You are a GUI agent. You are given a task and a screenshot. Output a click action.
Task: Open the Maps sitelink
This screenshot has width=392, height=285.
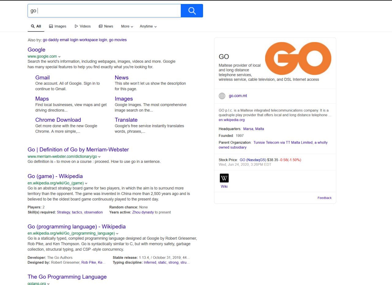coord(42,99)
